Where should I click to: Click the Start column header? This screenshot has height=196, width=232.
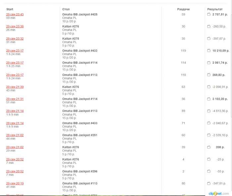pos(10,9)
